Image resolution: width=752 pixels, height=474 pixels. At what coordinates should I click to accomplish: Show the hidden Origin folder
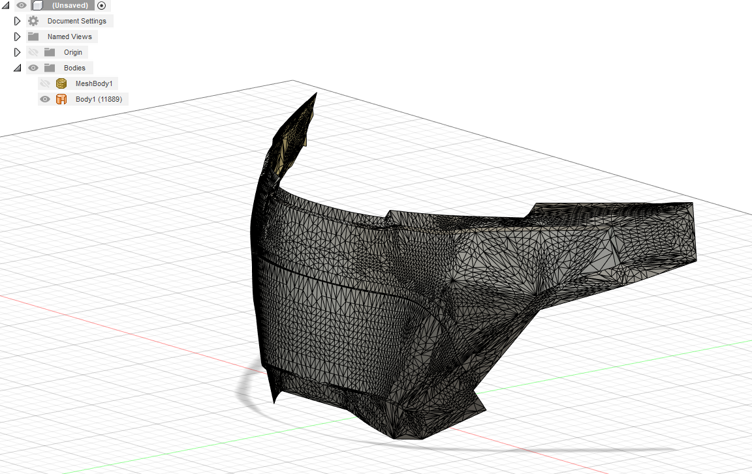point(33,52)
